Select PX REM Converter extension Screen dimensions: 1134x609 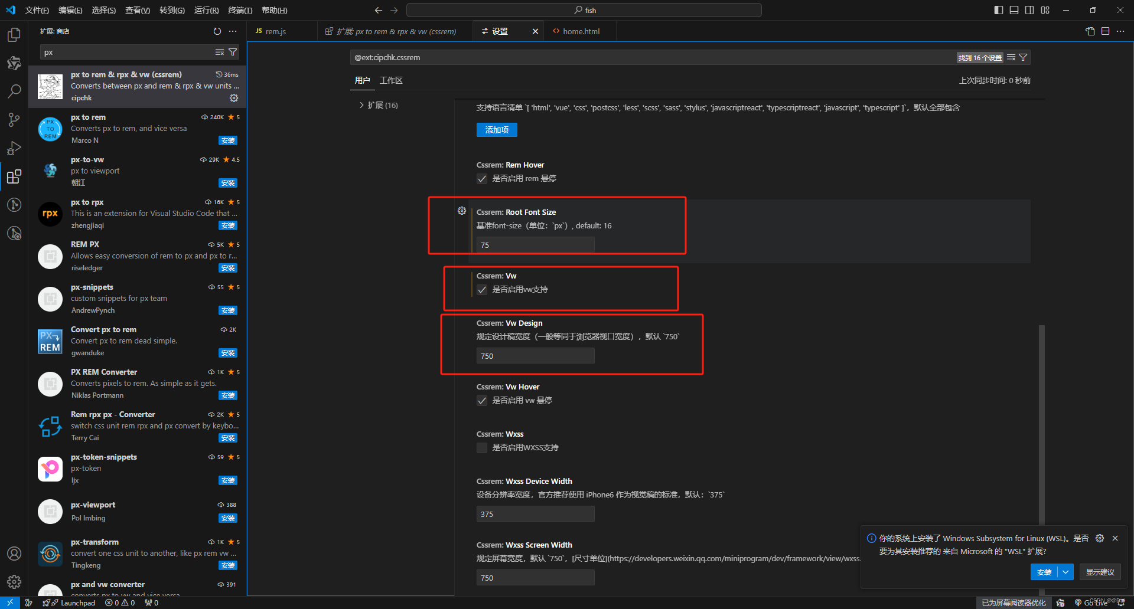(x=138, y=384)
